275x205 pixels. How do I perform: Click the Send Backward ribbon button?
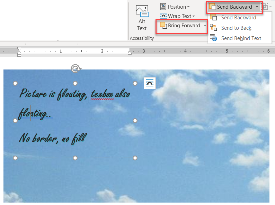tap(231, 7)
